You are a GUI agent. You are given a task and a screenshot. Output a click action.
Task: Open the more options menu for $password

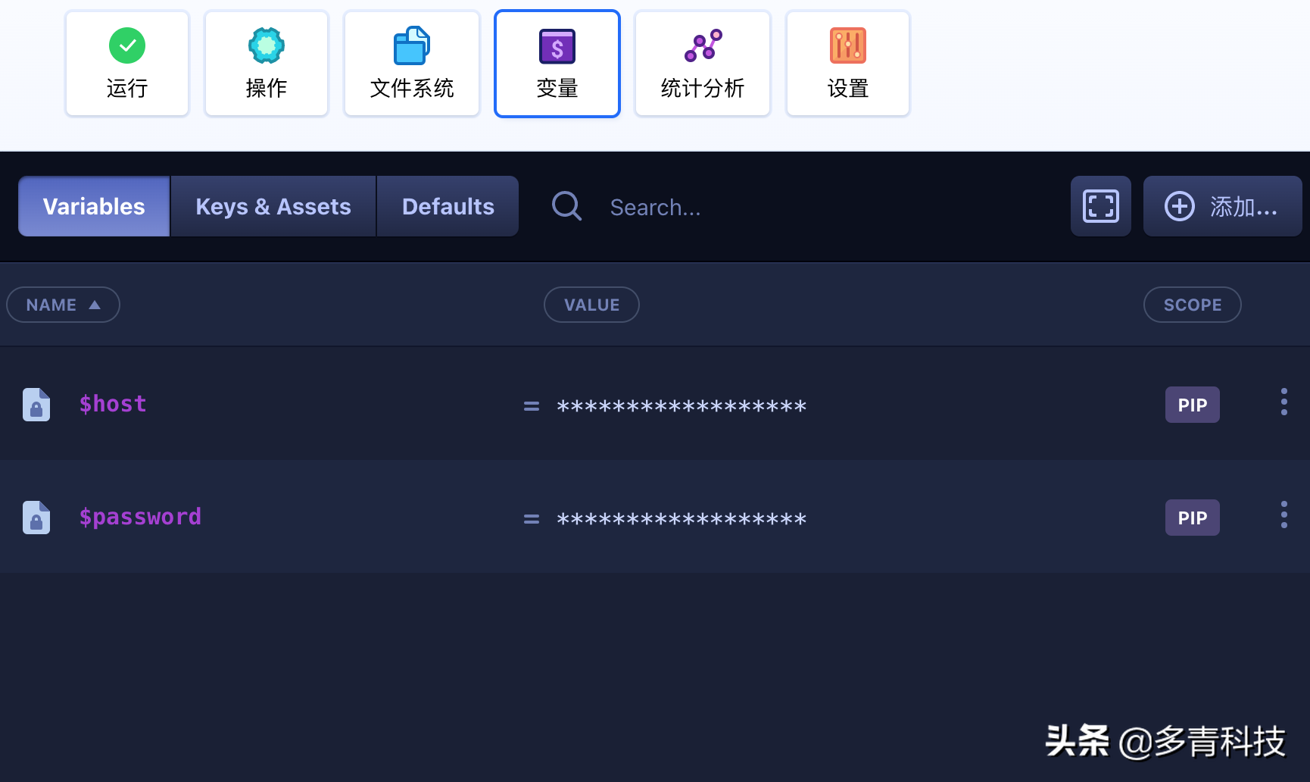1284,515
